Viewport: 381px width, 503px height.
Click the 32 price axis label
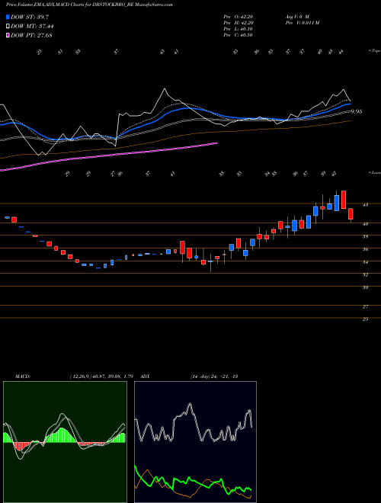365,274
